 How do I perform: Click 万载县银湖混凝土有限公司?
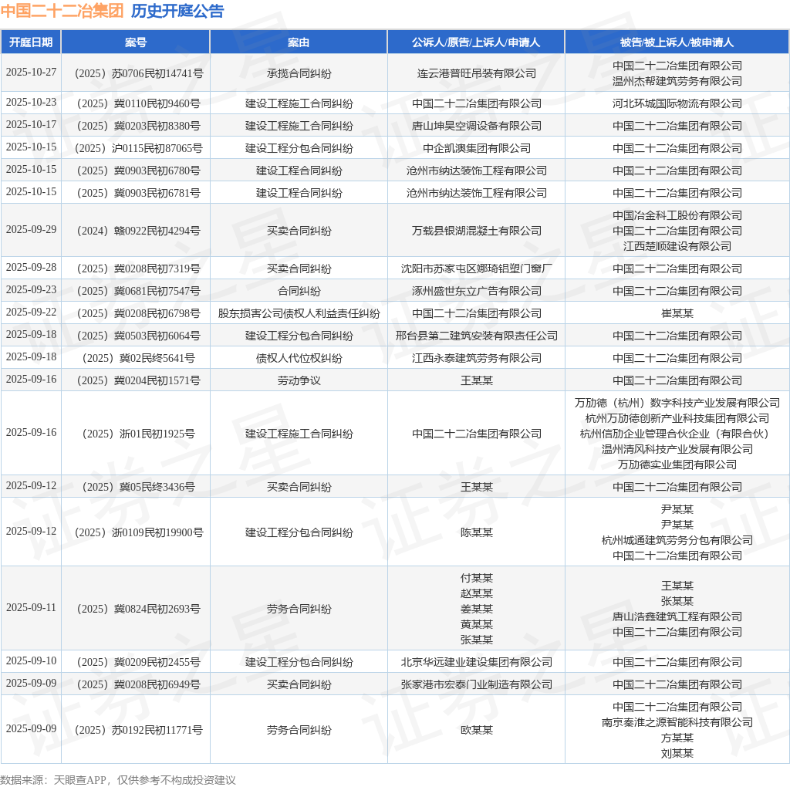(476, 231)
